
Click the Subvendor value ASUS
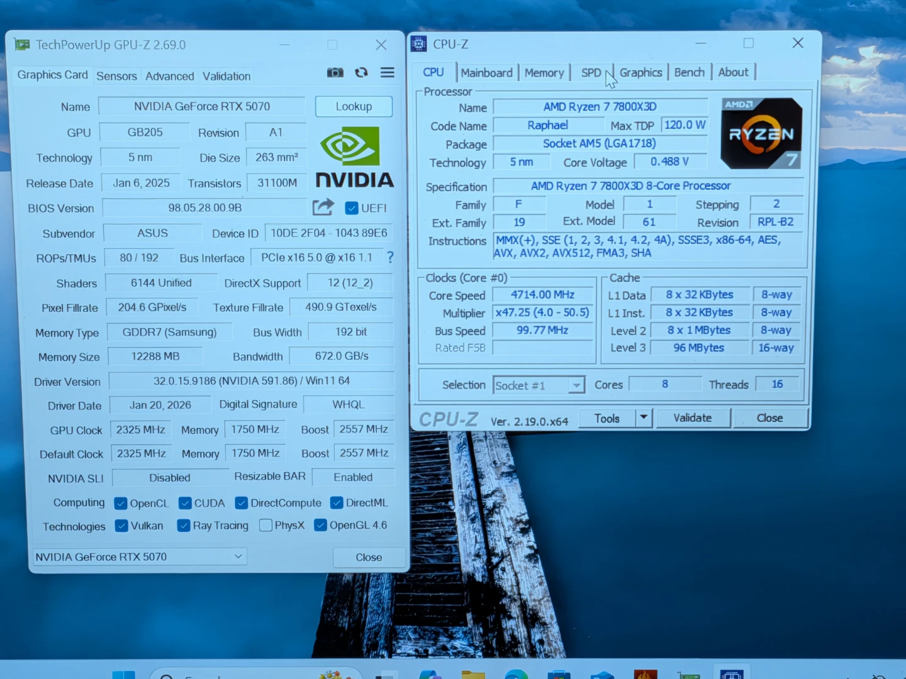click(152, 233)
